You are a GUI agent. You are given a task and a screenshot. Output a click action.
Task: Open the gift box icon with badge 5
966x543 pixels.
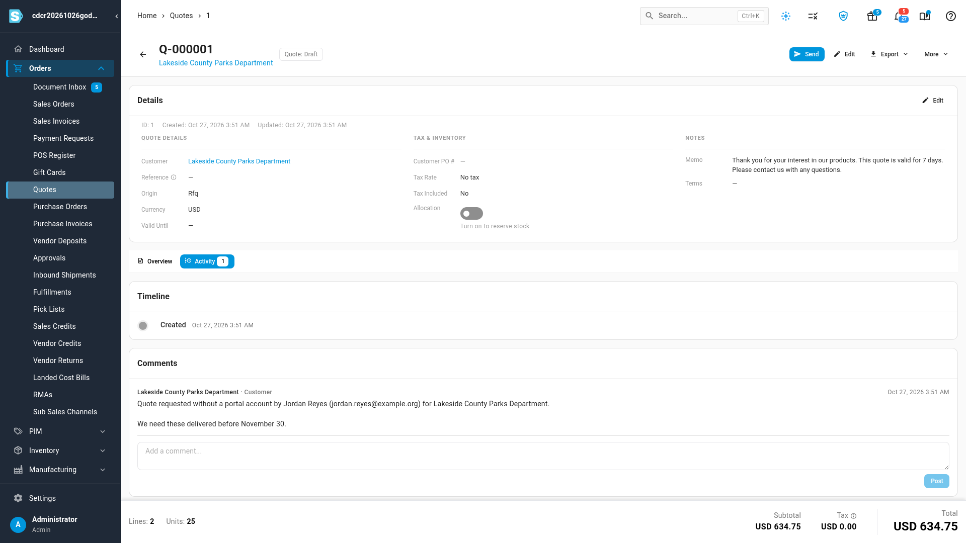point(872,16)
